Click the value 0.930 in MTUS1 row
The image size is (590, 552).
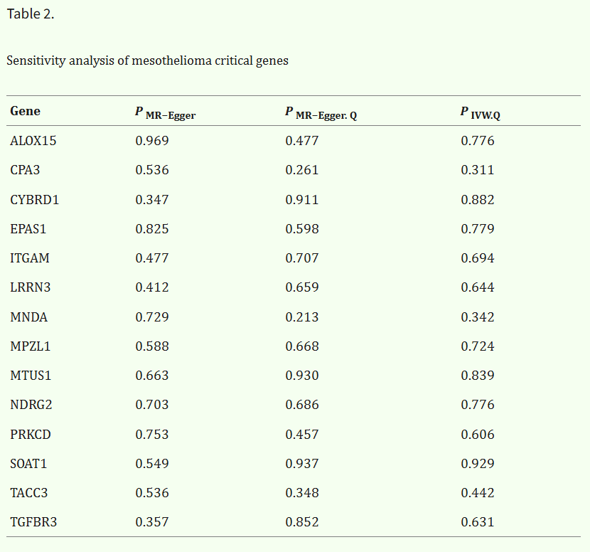[302, 376]
